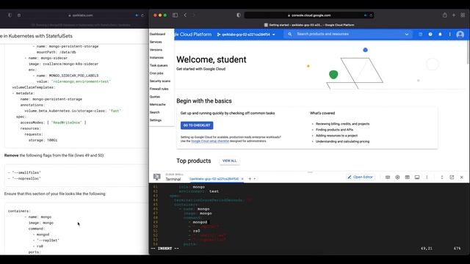Open the student account avatar
The image size is (470, 264).
coord(460,34)
